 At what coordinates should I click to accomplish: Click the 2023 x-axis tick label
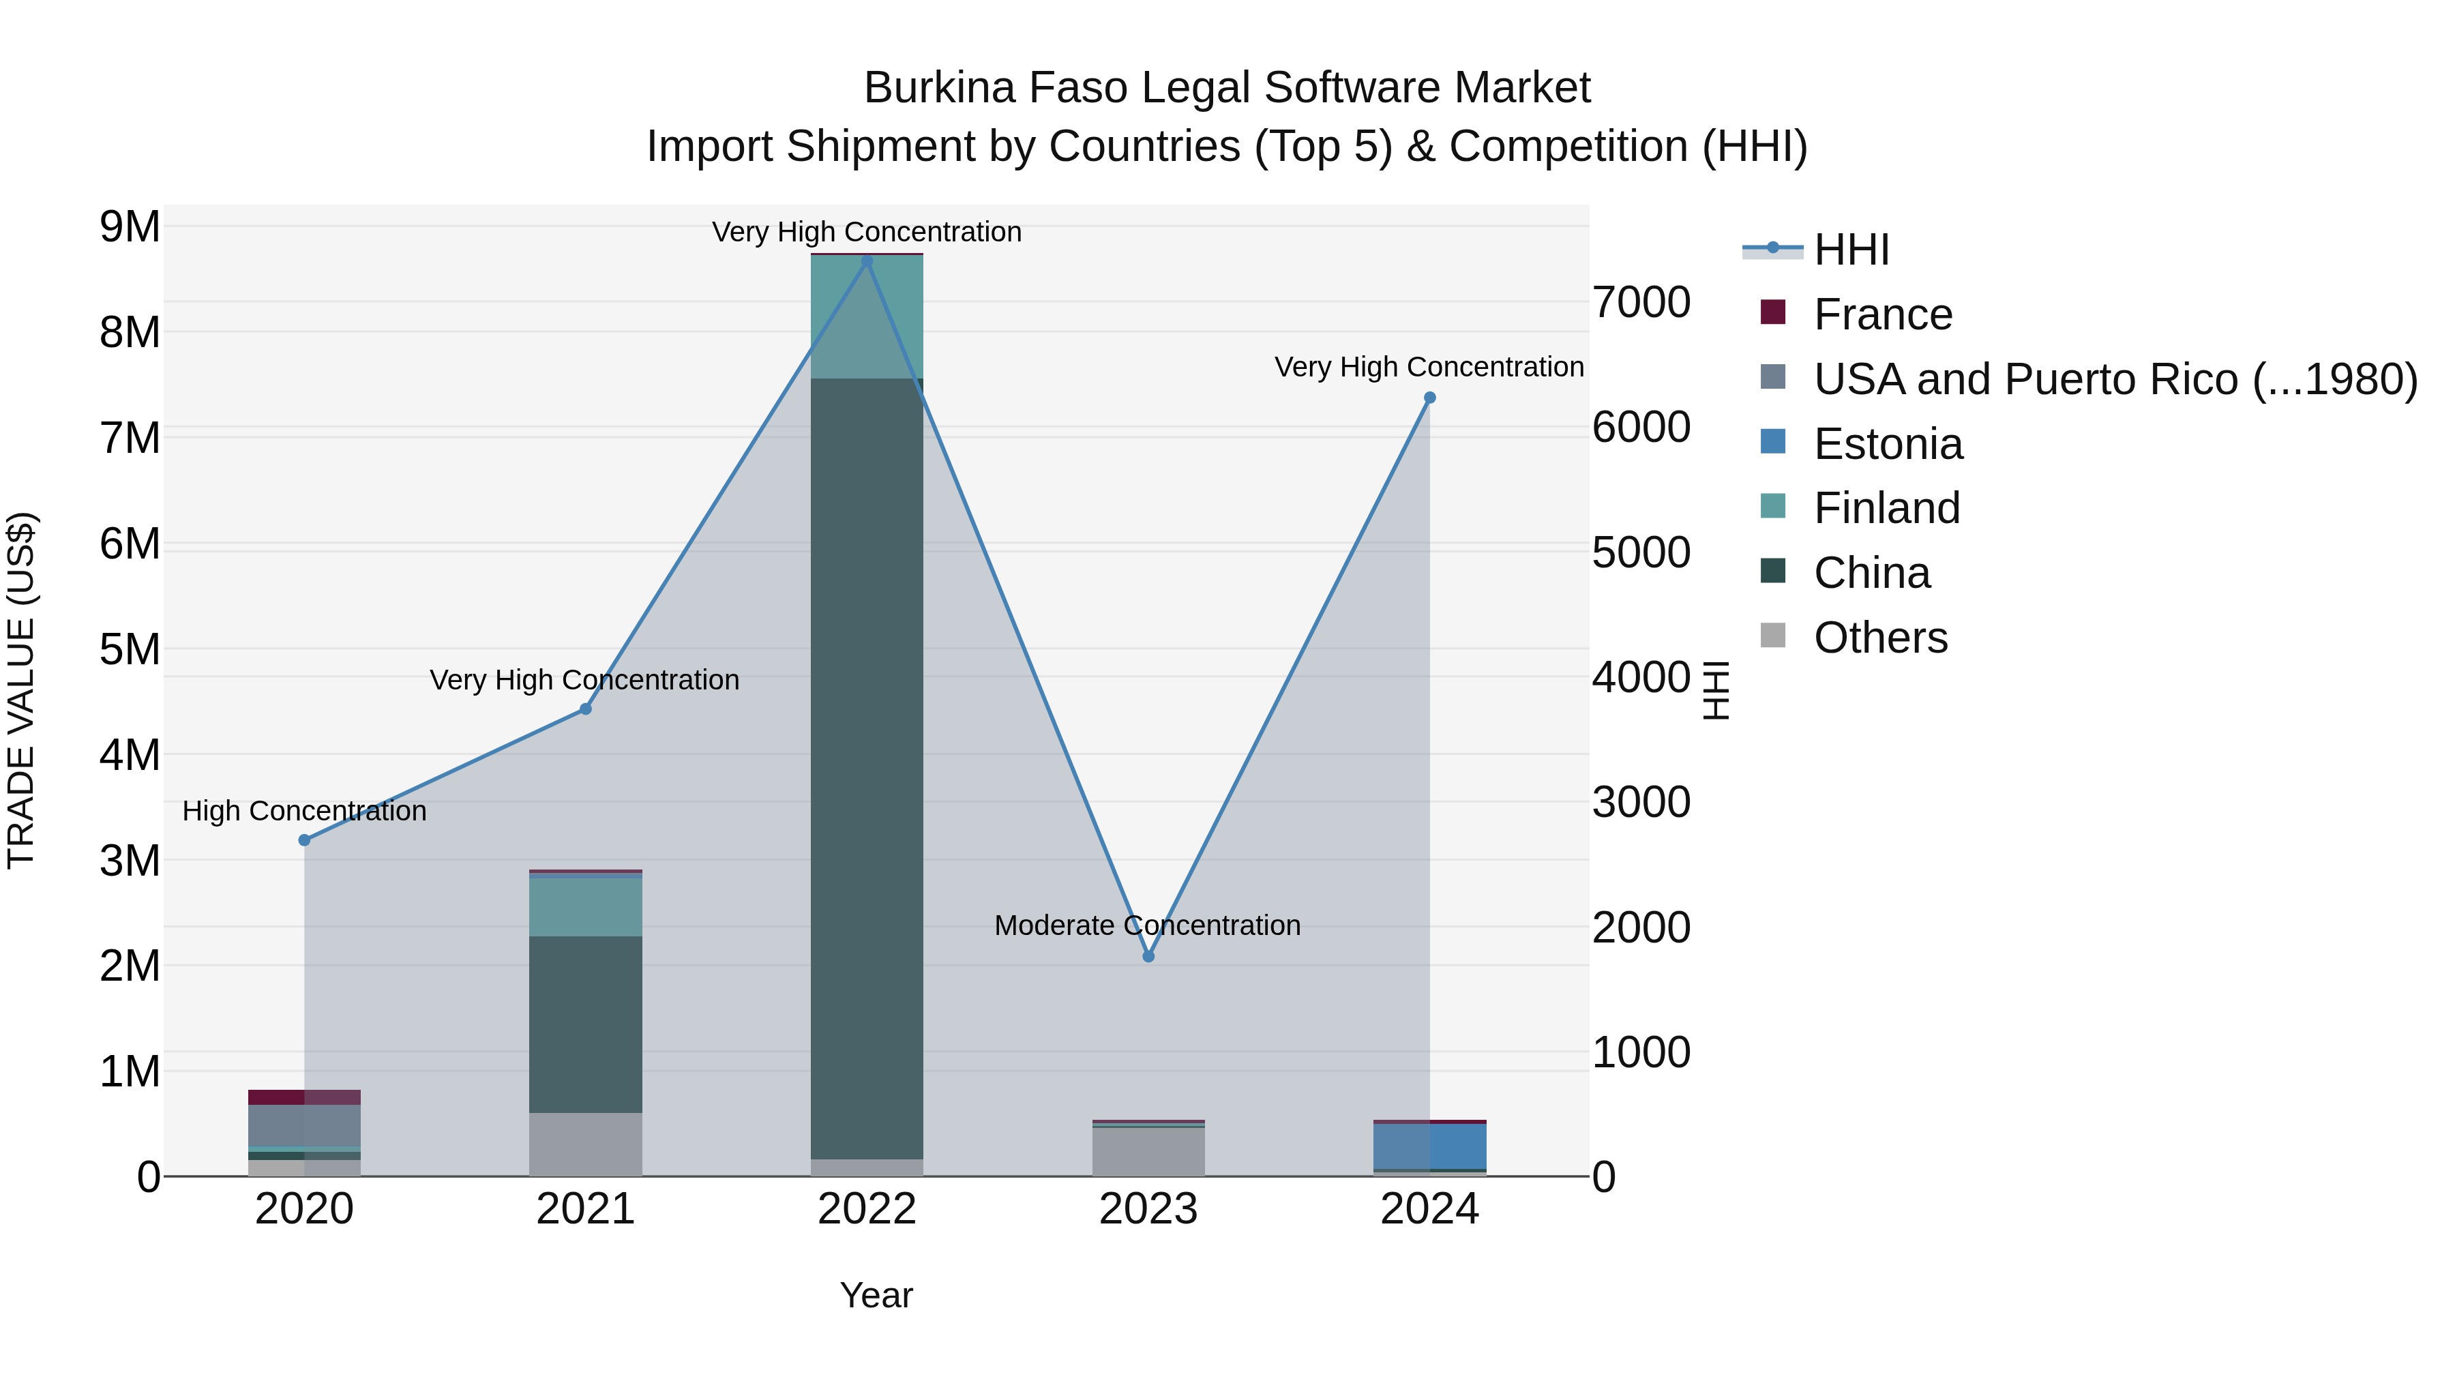(1148, 1209)
